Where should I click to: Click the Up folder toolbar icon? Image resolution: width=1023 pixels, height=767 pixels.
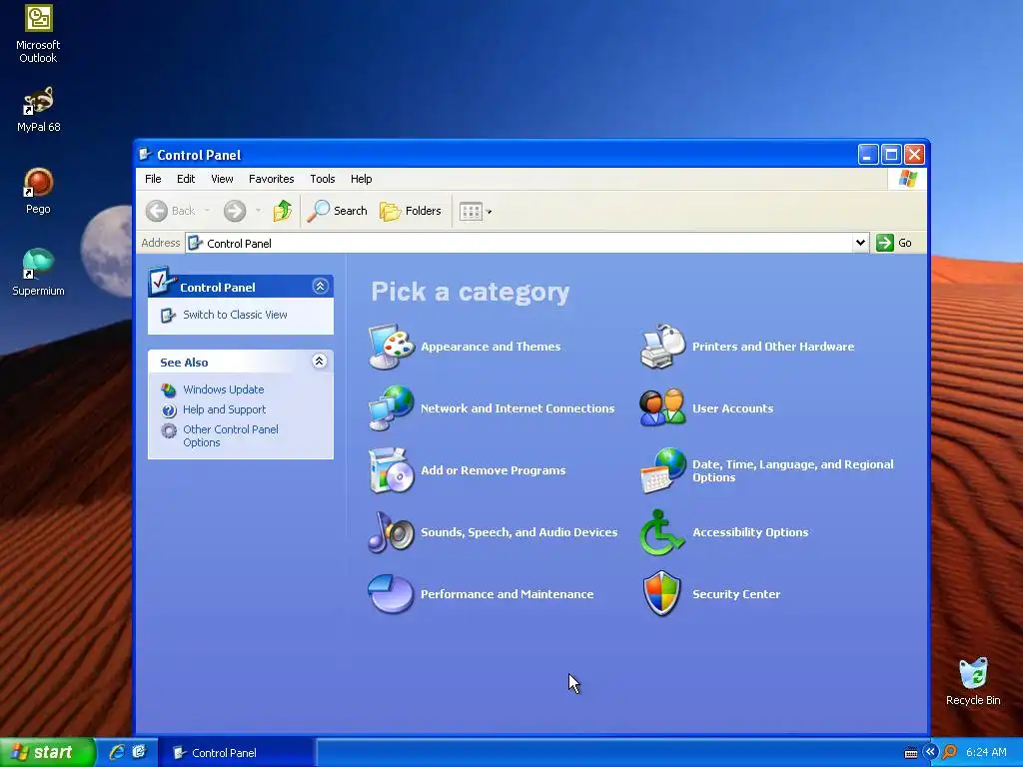click(x=283, y=211)
